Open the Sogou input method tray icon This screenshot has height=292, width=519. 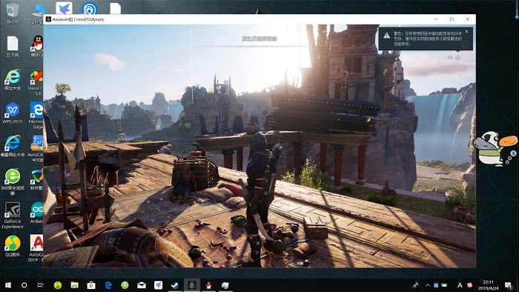click(469, 285)
